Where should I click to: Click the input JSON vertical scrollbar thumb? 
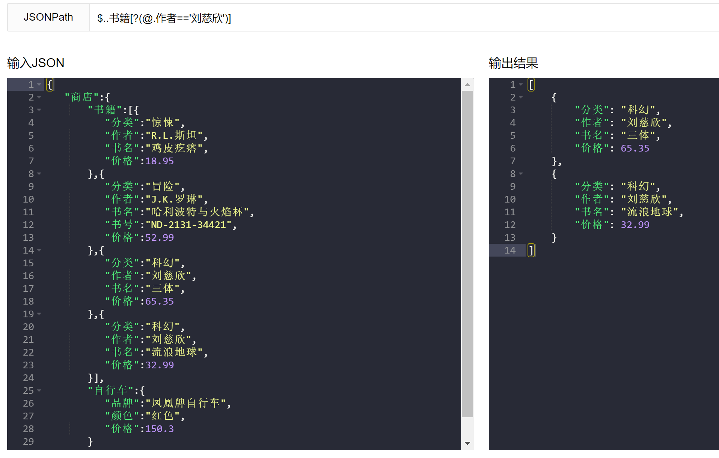(467, 254)
